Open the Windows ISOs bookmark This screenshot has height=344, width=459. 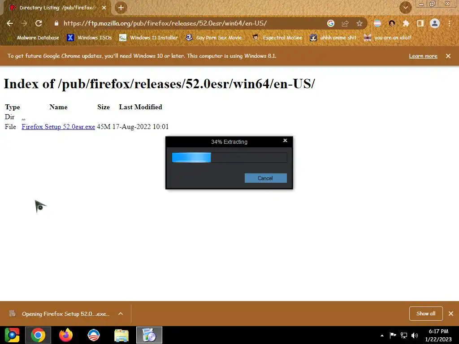point(89,38)
